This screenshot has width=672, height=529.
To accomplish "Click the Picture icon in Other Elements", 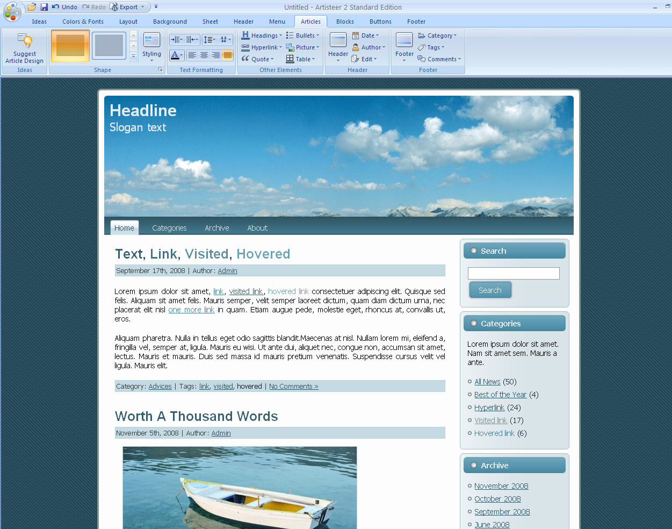I will click(290, 47).
